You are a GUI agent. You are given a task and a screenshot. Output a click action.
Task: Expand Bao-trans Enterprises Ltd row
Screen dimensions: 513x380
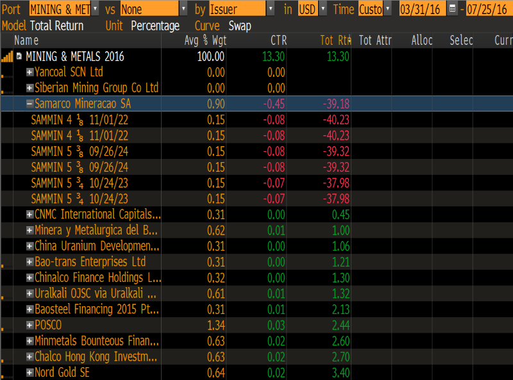[29, 261]
